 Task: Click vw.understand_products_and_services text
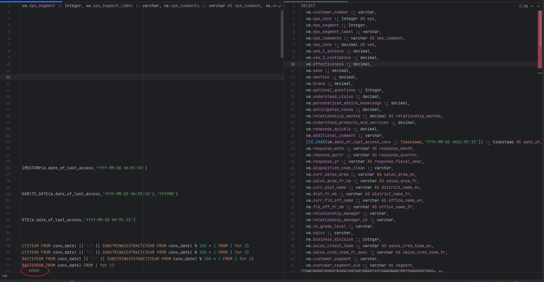[347, 123]
